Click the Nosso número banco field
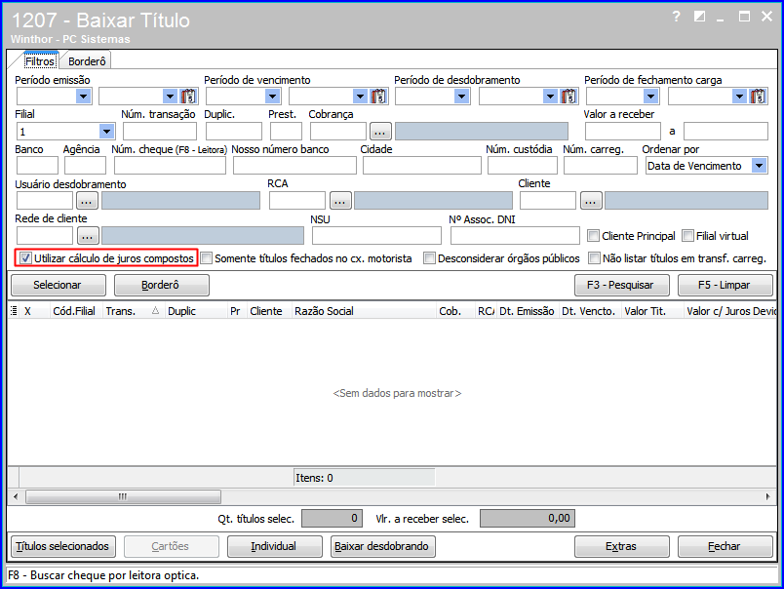The image size is (784, 589). pyautogui.click(x=294, y=166)
